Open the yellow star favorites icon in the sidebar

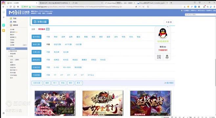(x=4, y=30)
